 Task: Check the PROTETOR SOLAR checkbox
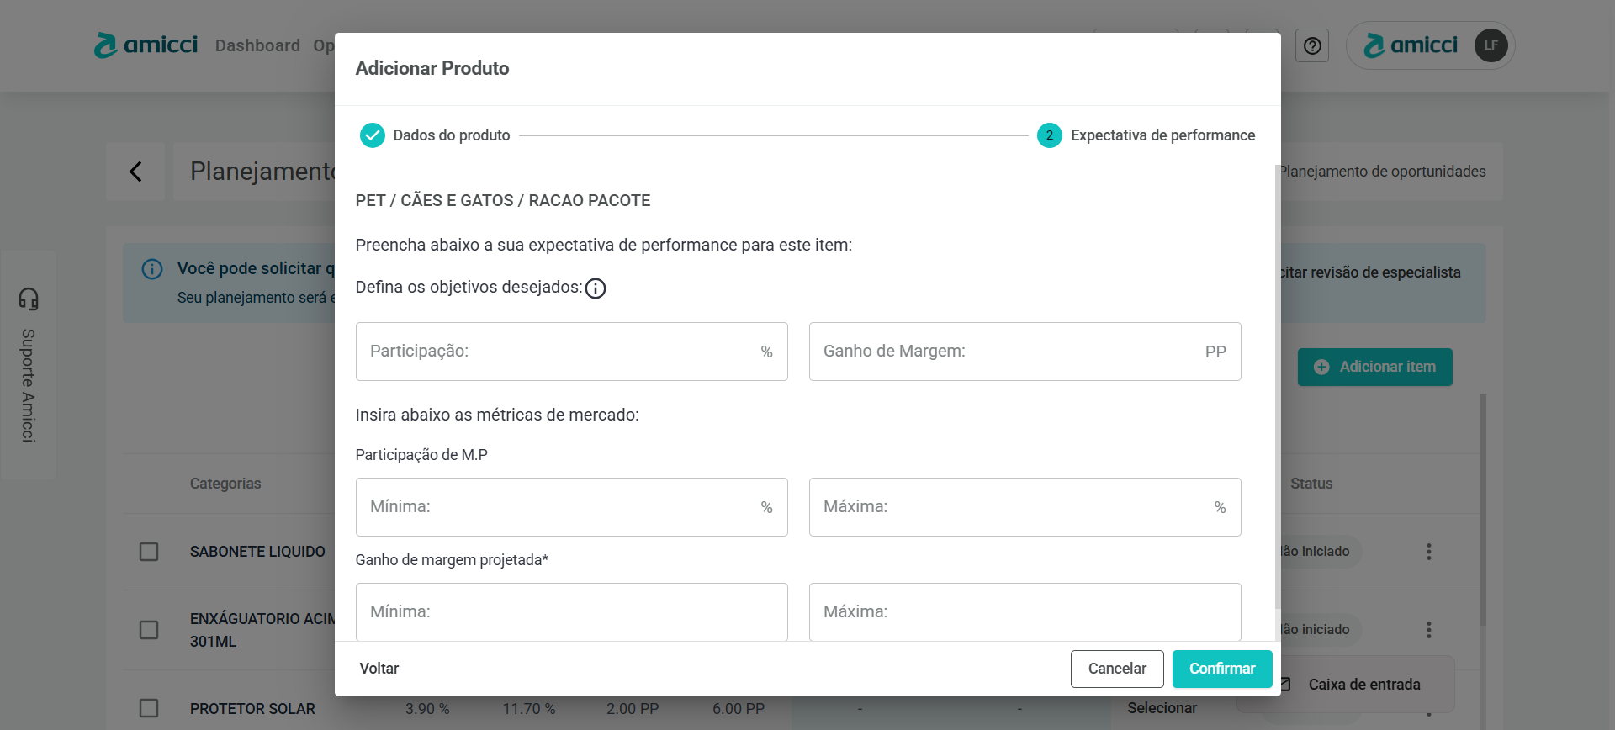(x=149, y=708)
